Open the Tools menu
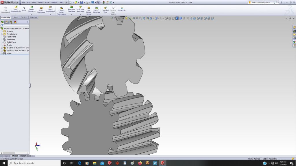 click(x=47, y=2)
